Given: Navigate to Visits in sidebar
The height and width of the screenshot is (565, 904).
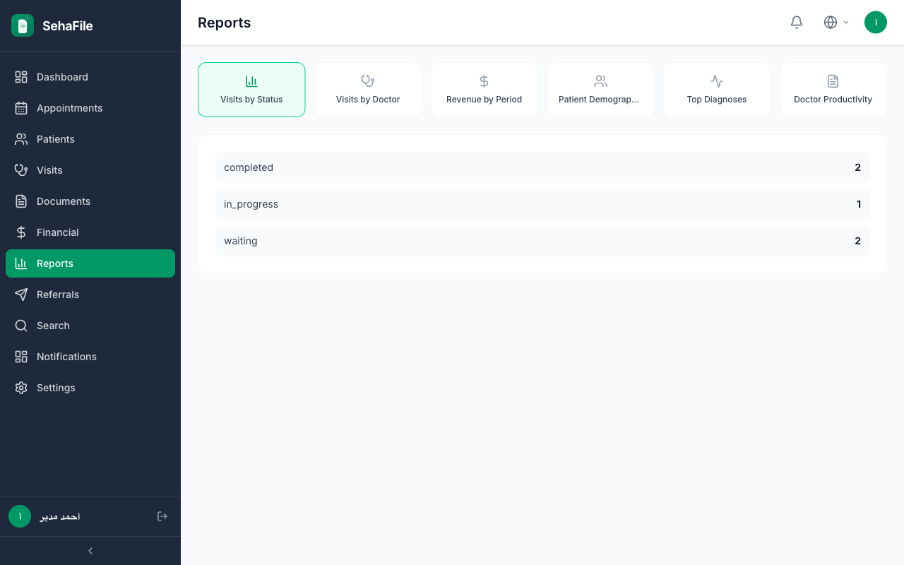Looking at the screenshot, I should click(90, 170).
